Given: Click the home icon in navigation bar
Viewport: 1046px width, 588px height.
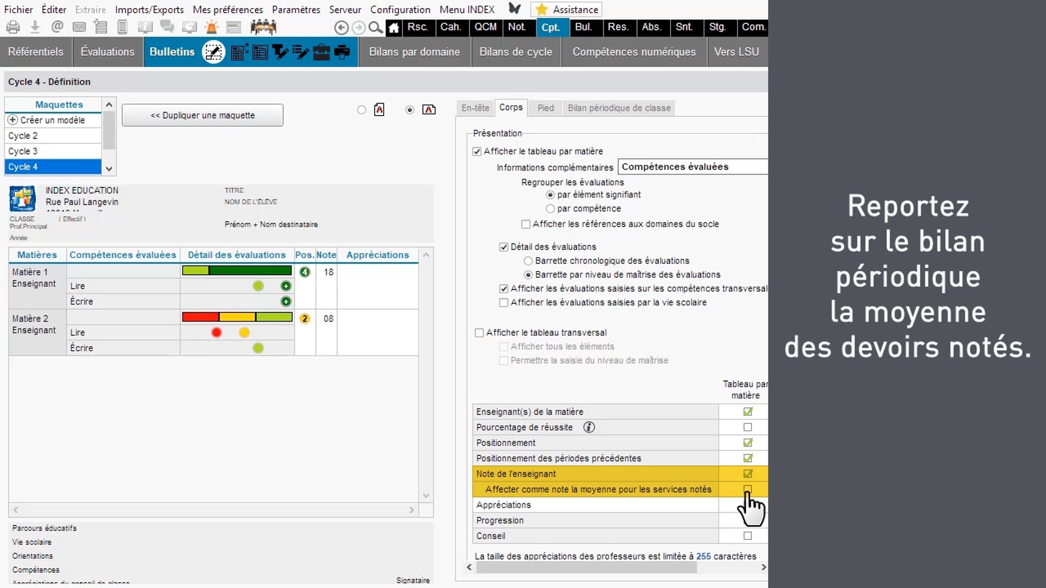Looking at the screenshot, I should pyautogui.click(x=394, y=28).
